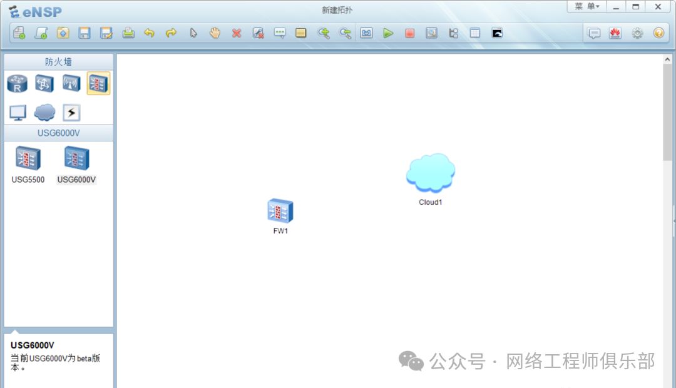The width and height of the screenshot is (676, 388).
Task: Zoom in on the topology
Action: pos(324,33)
